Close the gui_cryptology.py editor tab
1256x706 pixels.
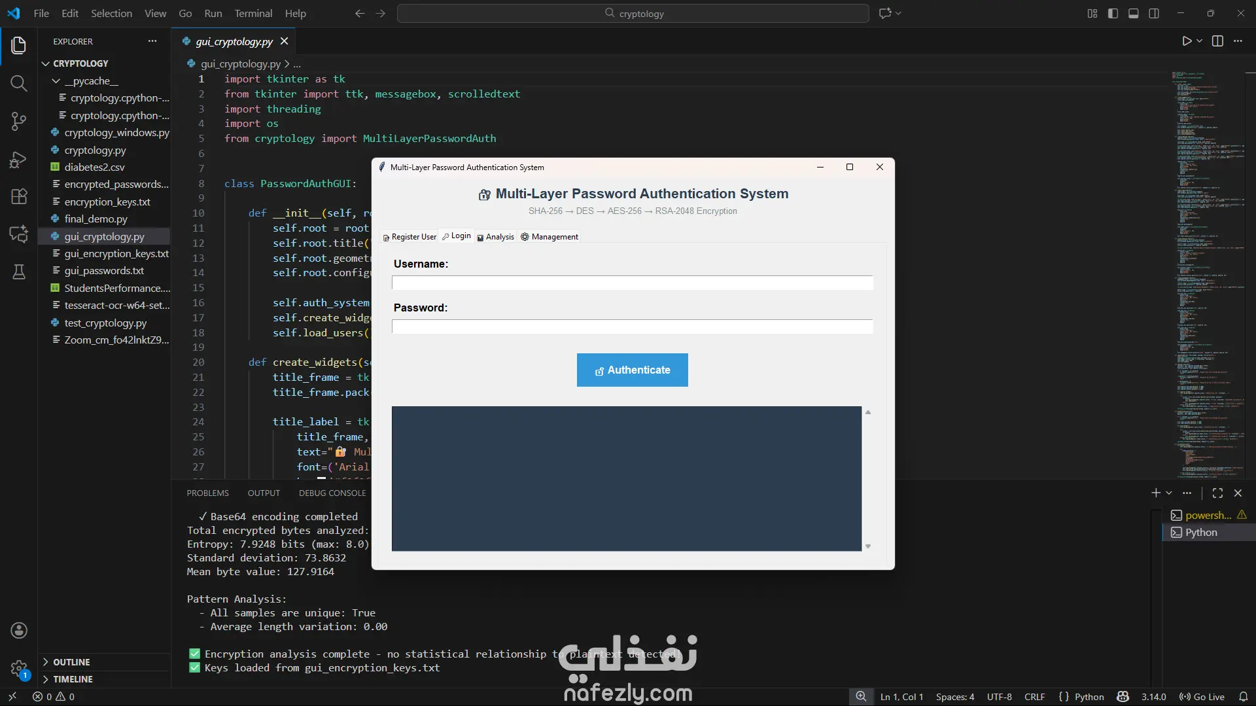pyautogui.click(x=284, y=41)
